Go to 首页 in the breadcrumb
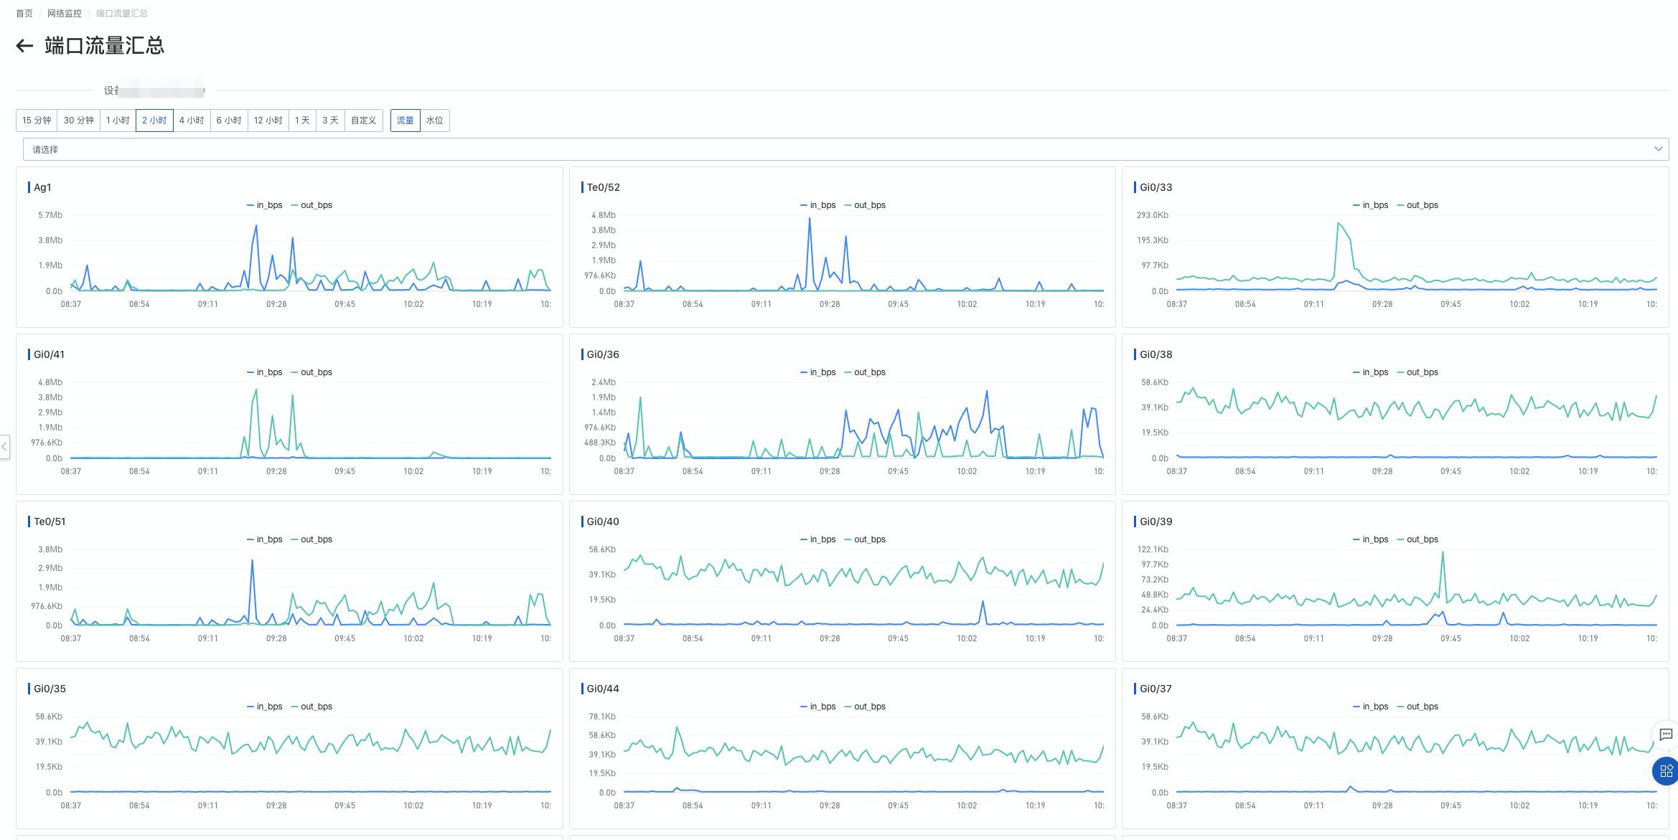This screenshot has height=840, width=1678. click(x=24, y=14)
